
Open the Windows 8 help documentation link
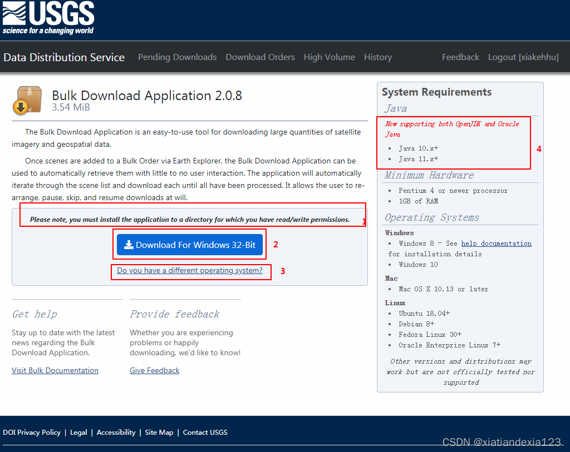(x=496, y=244)
